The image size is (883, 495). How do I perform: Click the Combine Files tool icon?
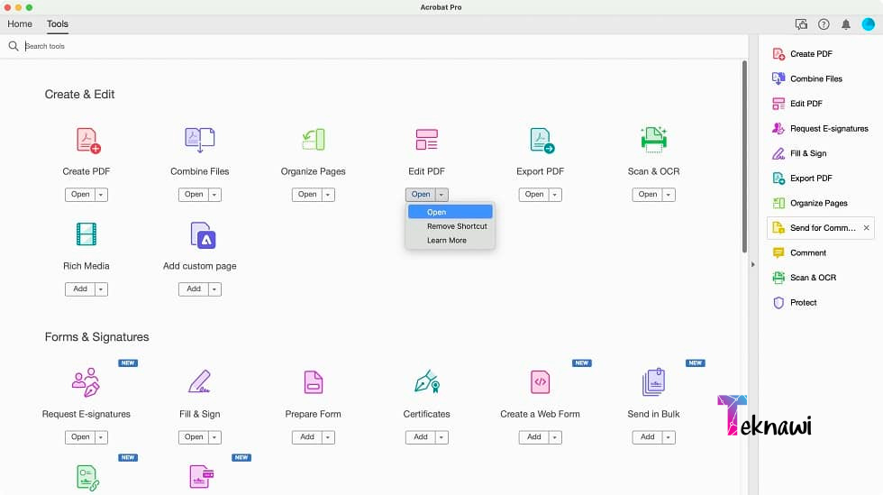click(x=200, y=140)
